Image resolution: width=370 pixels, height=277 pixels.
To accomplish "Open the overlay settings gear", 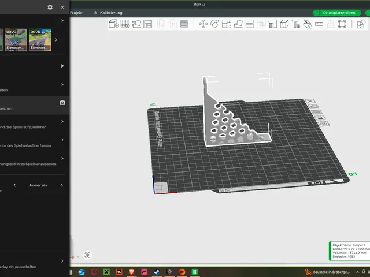I will coord(50,7).
